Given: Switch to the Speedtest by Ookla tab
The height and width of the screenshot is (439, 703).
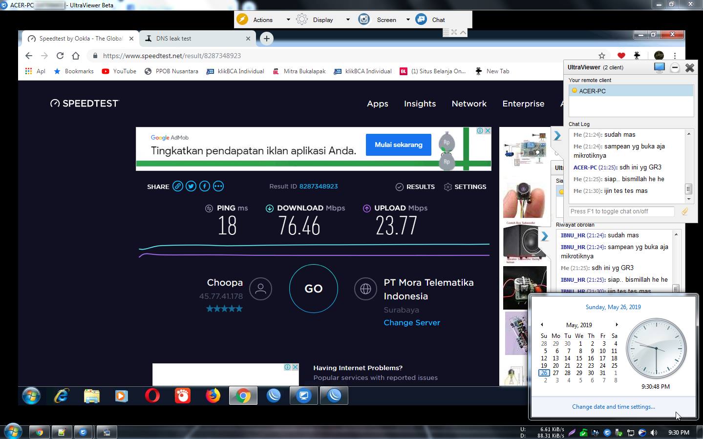Looking at the screenshot, I should point(81,39).
